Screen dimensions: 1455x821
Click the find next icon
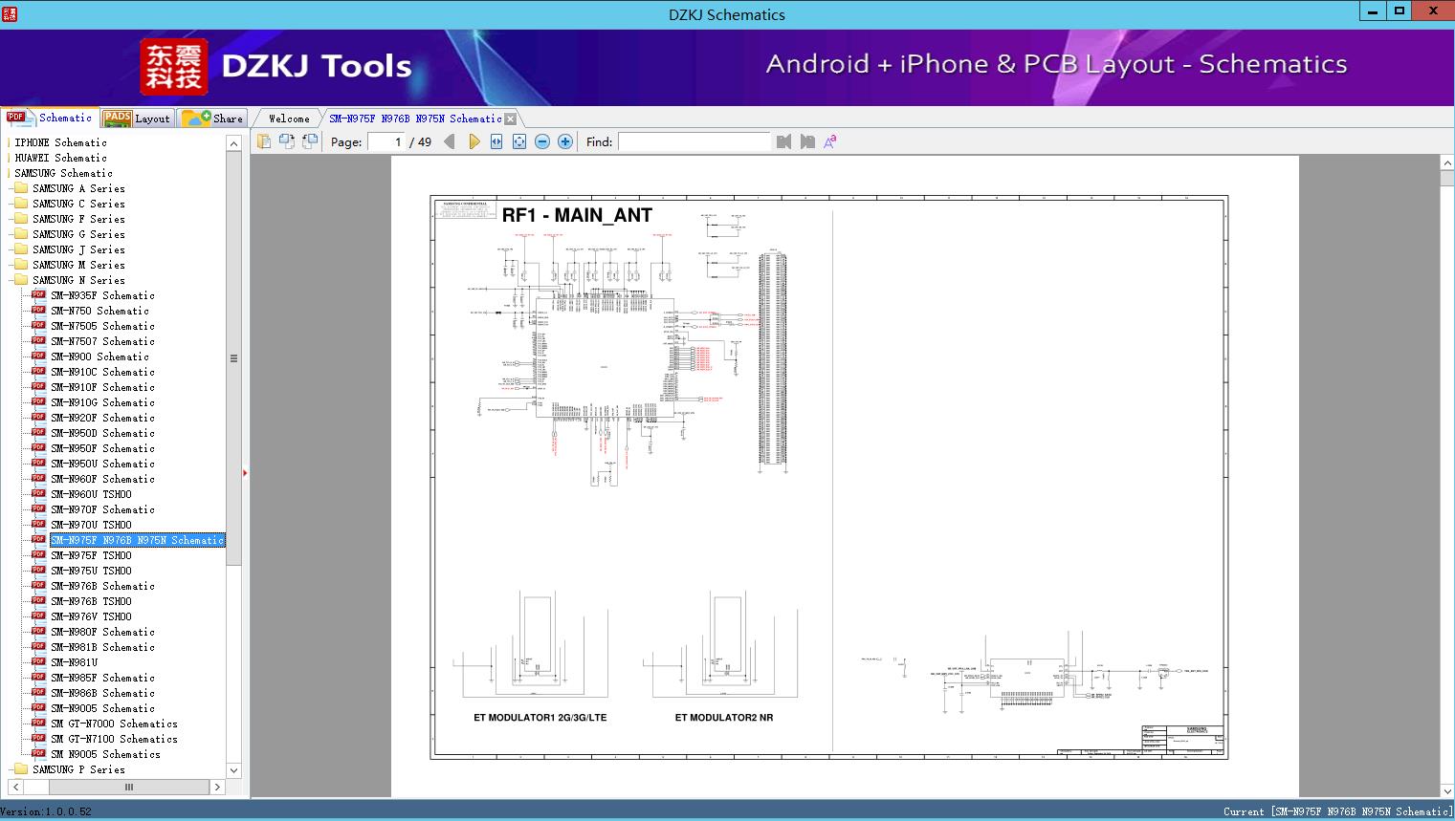[807, 141]
